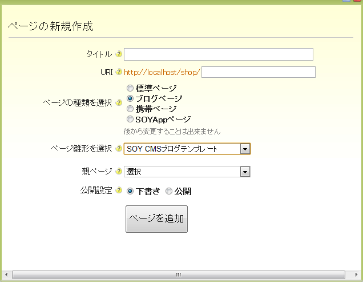
Task: Select the 標準ページ radio button
Action: pos(130,88)
